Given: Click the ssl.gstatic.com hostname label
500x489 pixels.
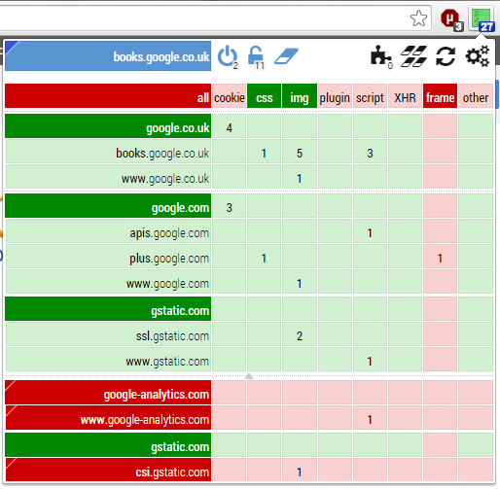Looking at the screenshot, I should pyautogui.click(x=109, y=334).
